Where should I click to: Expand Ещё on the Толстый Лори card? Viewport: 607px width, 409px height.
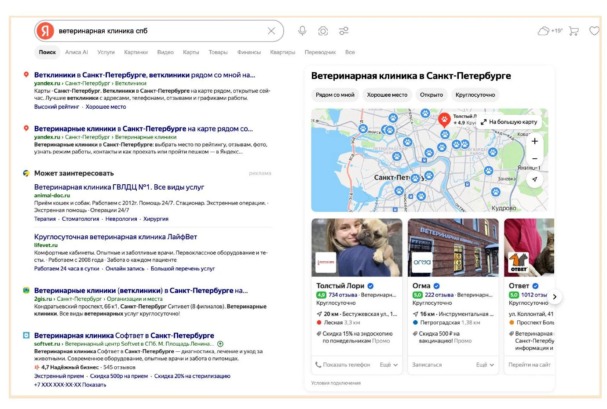click(x=389, y=365)
